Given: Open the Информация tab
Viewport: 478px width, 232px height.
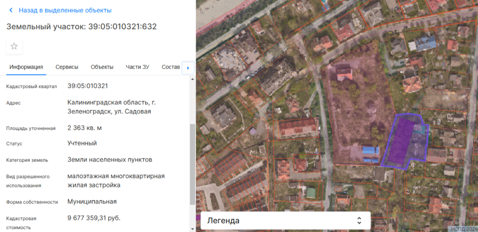Looking at the screenshot, I should 26,67.
